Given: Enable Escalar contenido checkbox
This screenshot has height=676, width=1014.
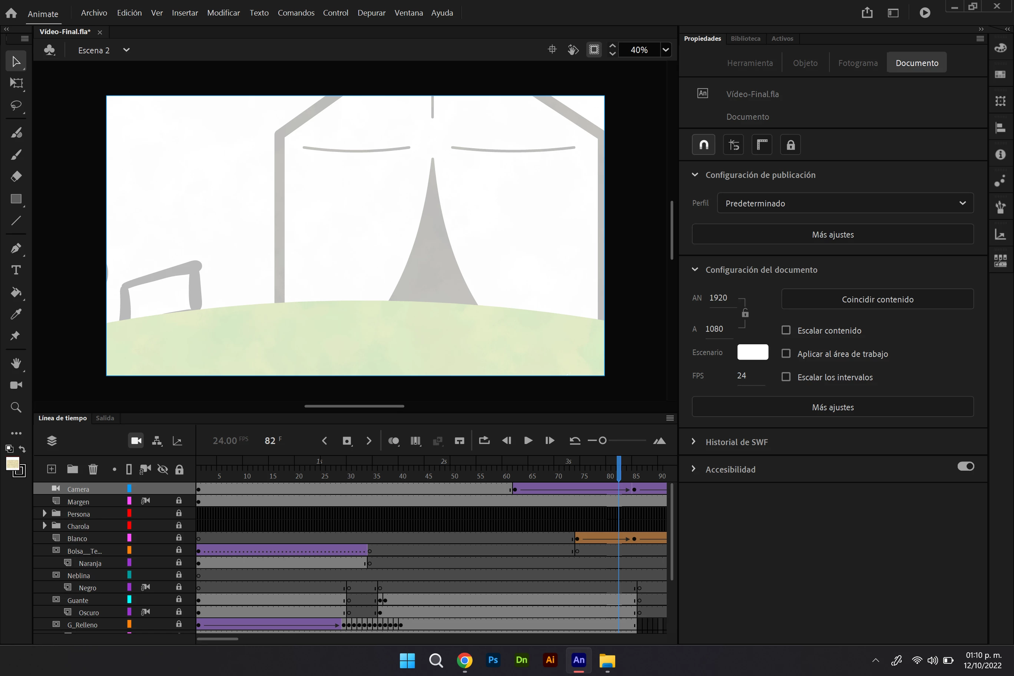Looking at the screenshot, I should click(x=786, y=330).
